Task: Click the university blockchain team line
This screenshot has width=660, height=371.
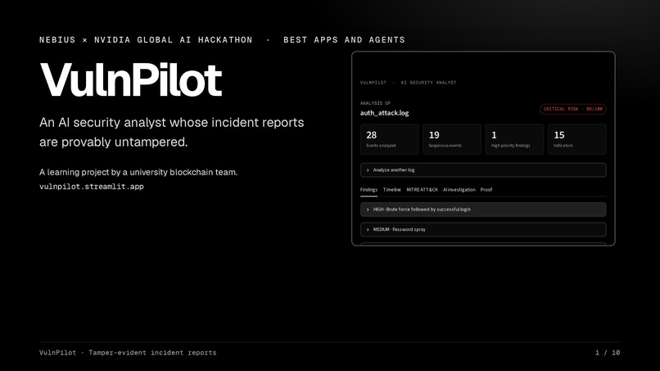Action: pos(138,172)
